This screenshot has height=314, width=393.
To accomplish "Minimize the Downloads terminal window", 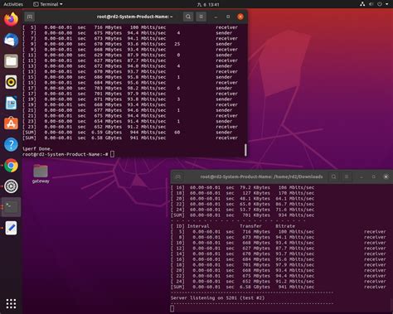I will (x=361, y=176).
